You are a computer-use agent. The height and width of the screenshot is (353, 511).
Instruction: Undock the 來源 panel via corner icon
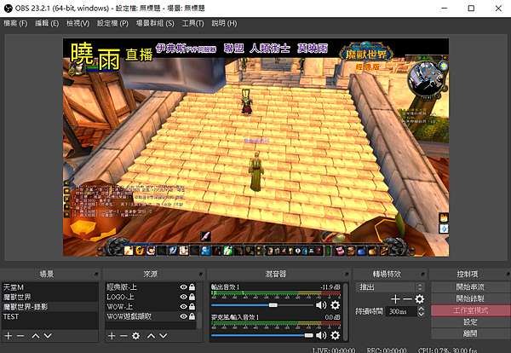point(201,274)
